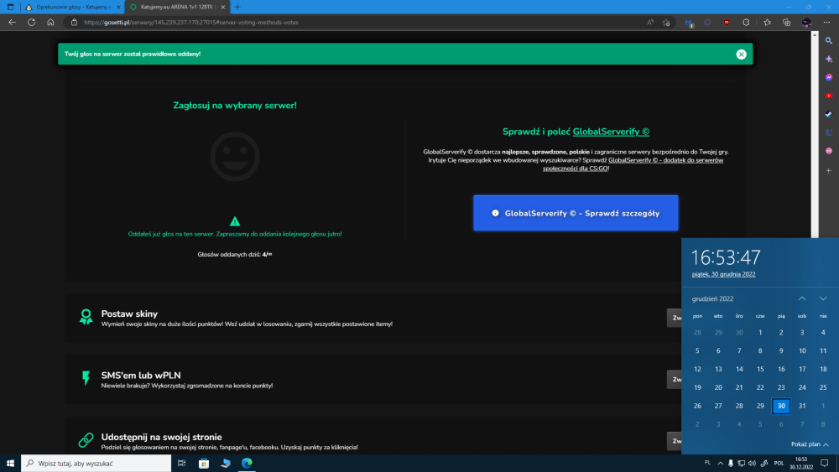Switch to Opiekunowie głosy tab
Screen dimensions: 839x472
tap(73, 7)
